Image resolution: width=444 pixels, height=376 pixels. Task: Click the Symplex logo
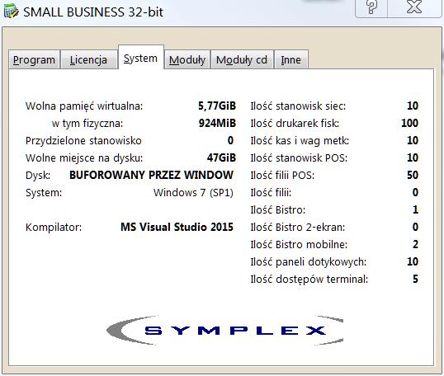coord(224,330)
